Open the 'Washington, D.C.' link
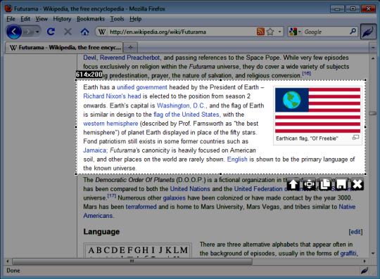 click(x=182, y=105)
